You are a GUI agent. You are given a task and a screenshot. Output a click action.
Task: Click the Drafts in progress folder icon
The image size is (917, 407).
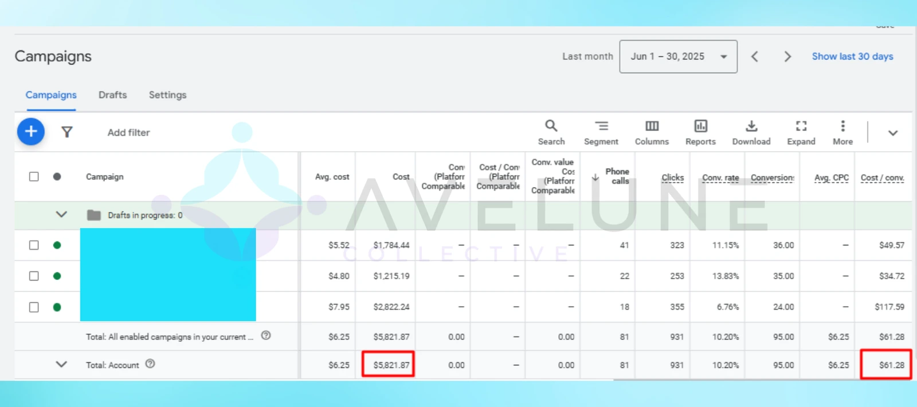click(94, 215)
